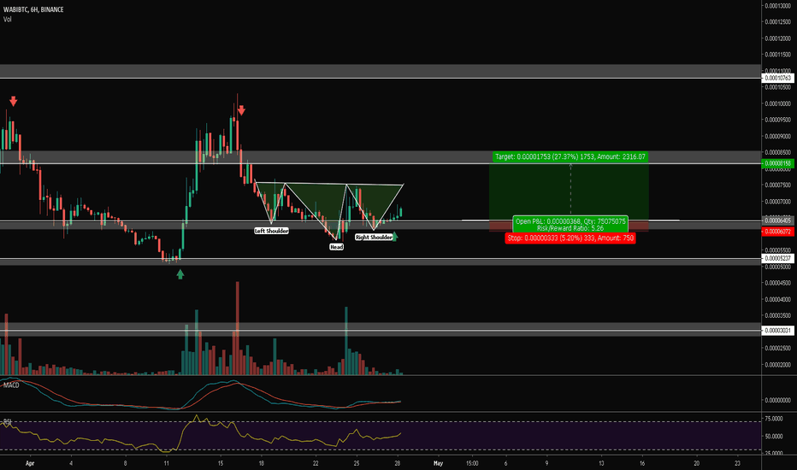Select the red 0.00006072 price tag
This screenshot has height=470, width=797.
click(778, 232)
